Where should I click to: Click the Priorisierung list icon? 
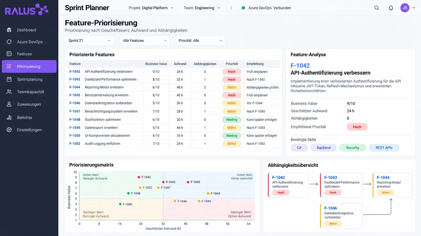pyautogui.click(x=9, y=66)
